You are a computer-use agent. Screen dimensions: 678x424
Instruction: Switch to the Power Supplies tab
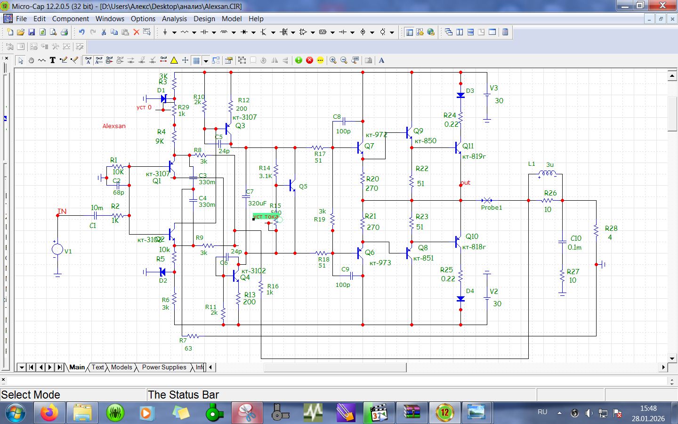coord(164,367)
